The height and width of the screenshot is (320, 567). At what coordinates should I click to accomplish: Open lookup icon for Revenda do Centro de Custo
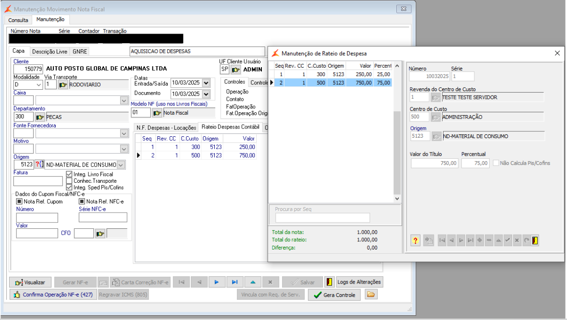click(x=436, y=97)
